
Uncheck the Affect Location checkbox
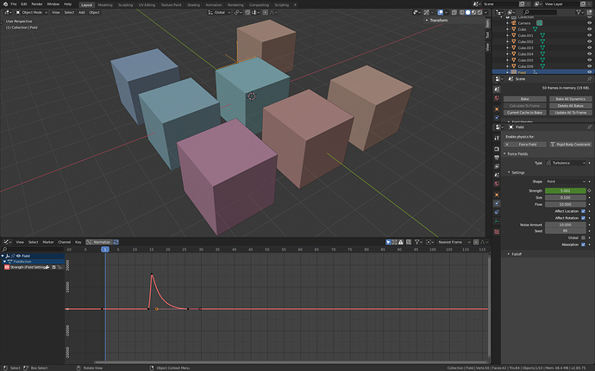(x=583, y=211)
